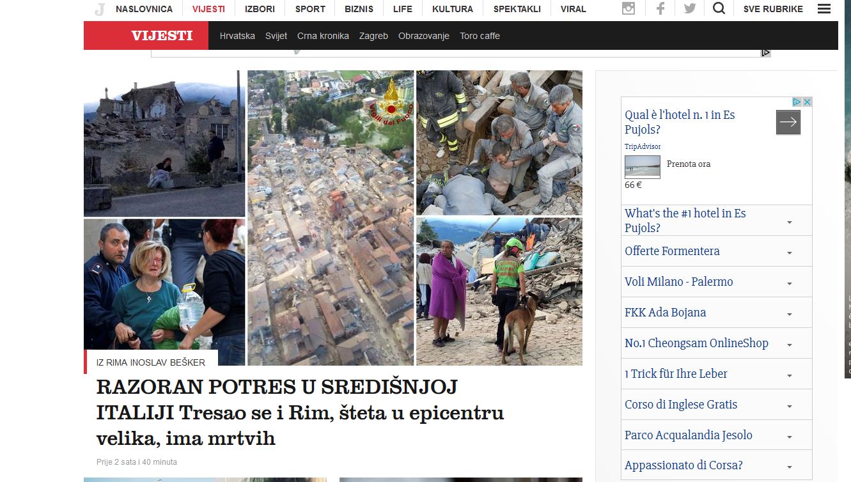Viewport: 851px width, 482px height.
Task: Select the KULTURA menu item
Action: click(453, 9)
